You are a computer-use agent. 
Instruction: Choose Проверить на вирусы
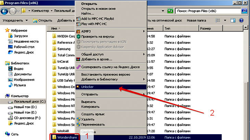click(111, 37)
